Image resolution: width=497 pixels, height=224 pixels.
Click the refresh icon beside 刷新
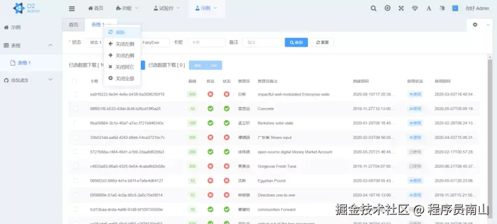[110, 32]
